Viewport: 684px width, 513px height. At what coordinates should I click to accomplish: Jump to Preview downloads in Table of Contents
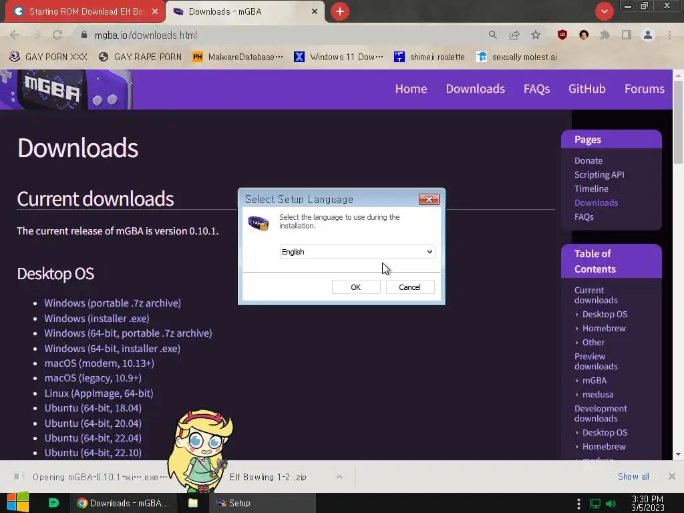[x=596, y=361]
